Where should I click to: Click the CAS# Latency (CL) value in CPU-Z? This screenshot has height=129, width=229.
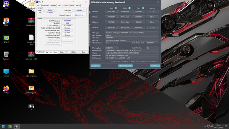point(67,25)
